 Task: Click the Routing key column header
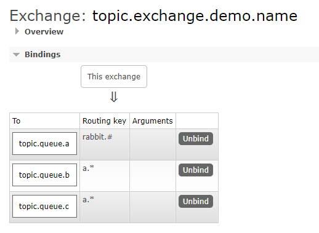pyautogui.click(x=104, y=121)
